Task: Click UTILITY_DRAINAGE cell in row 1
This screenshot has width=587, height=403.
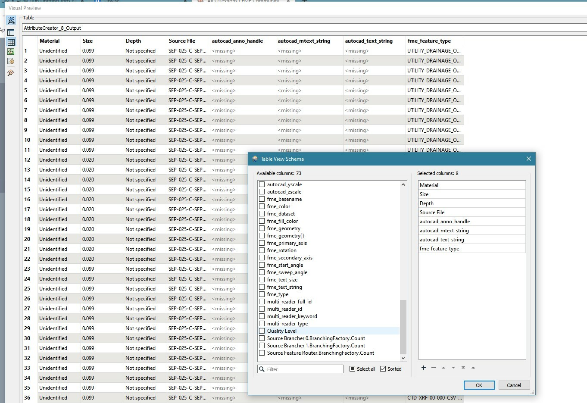Action: (x=434, y=51)
